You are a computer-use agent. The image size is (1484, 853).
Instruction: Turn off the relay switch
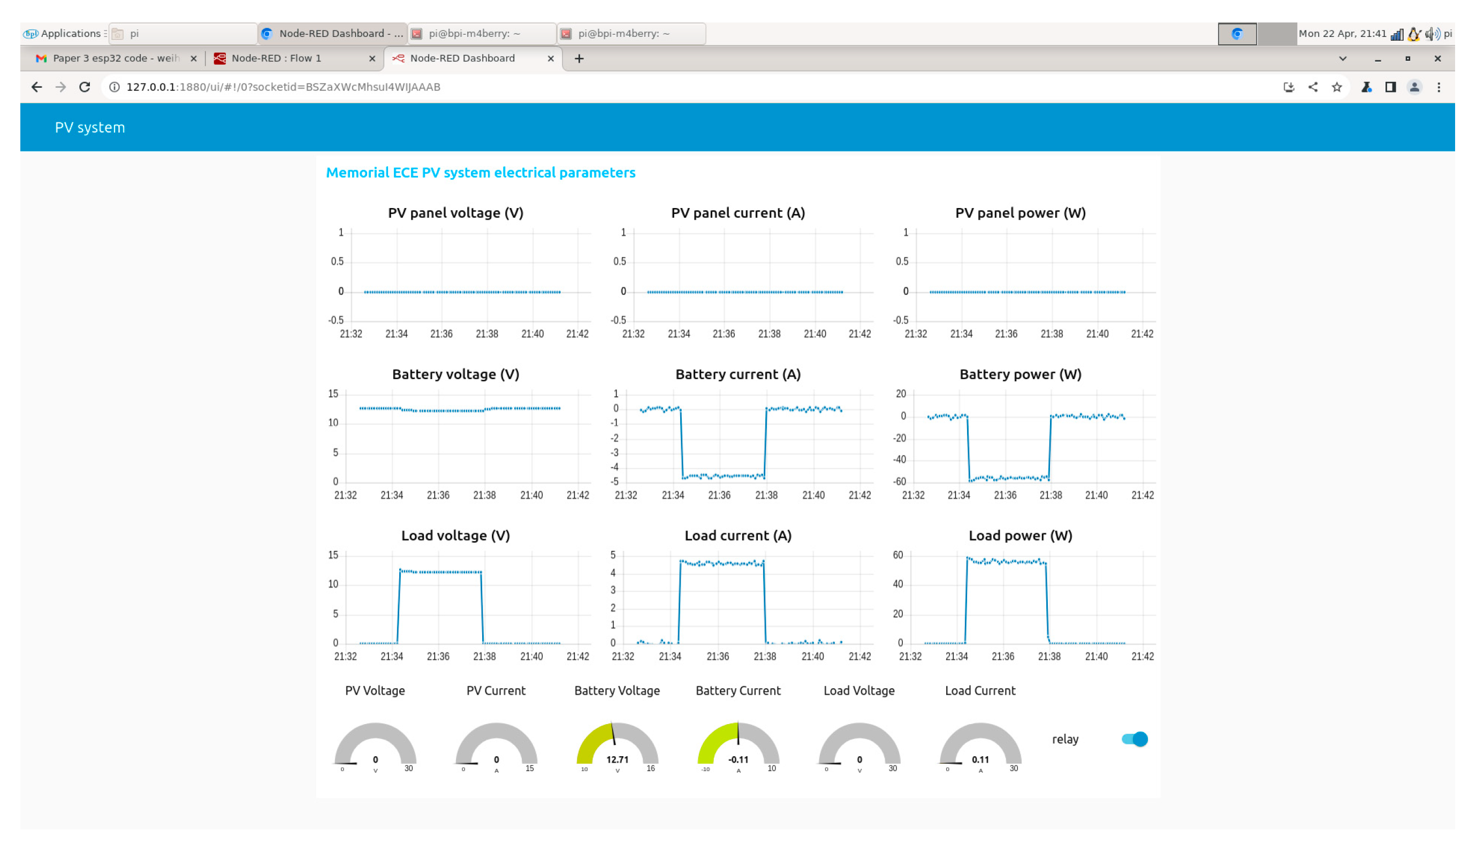pyautogui.click(x=1134, y=739)
